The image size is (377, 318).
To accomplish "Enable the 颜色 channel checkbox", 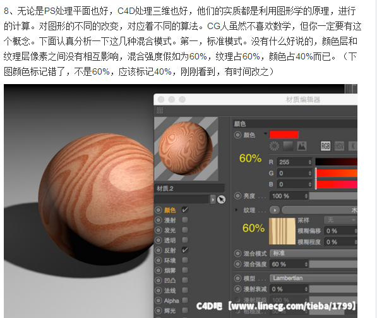I will (184, 210).
